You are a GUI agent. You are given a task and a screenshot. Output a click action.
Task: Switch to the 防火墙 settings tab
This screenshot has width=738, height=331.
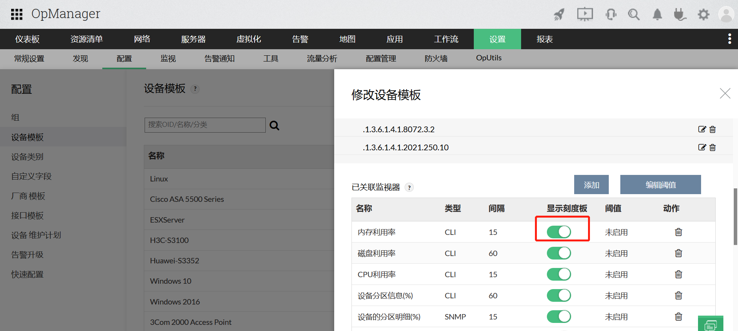coord(436,58)
